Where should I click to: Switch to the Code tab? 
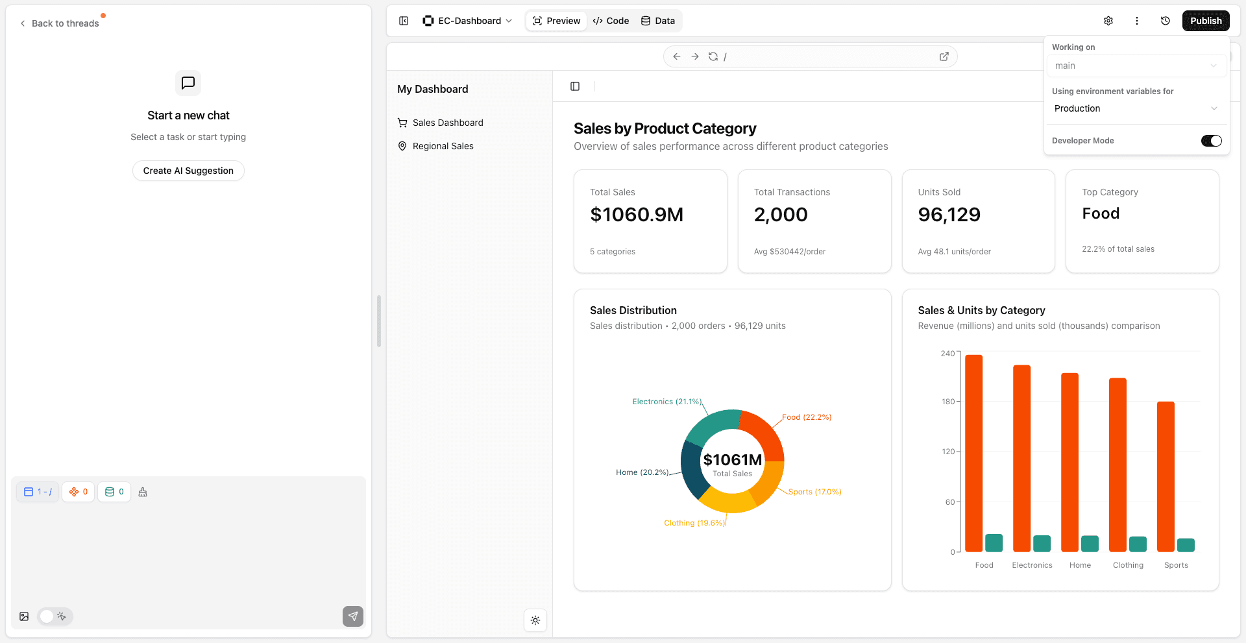click(611, 21)
